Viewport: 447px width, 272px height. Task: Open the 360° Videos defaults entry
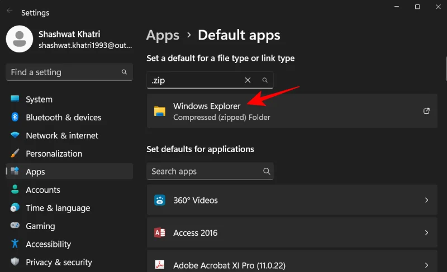coord(292,200)
